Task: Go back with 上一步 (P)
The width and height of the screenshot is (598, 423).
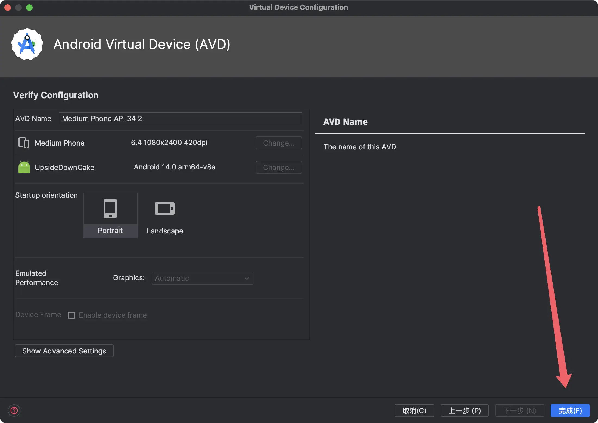Action: [x=465, y=411]
